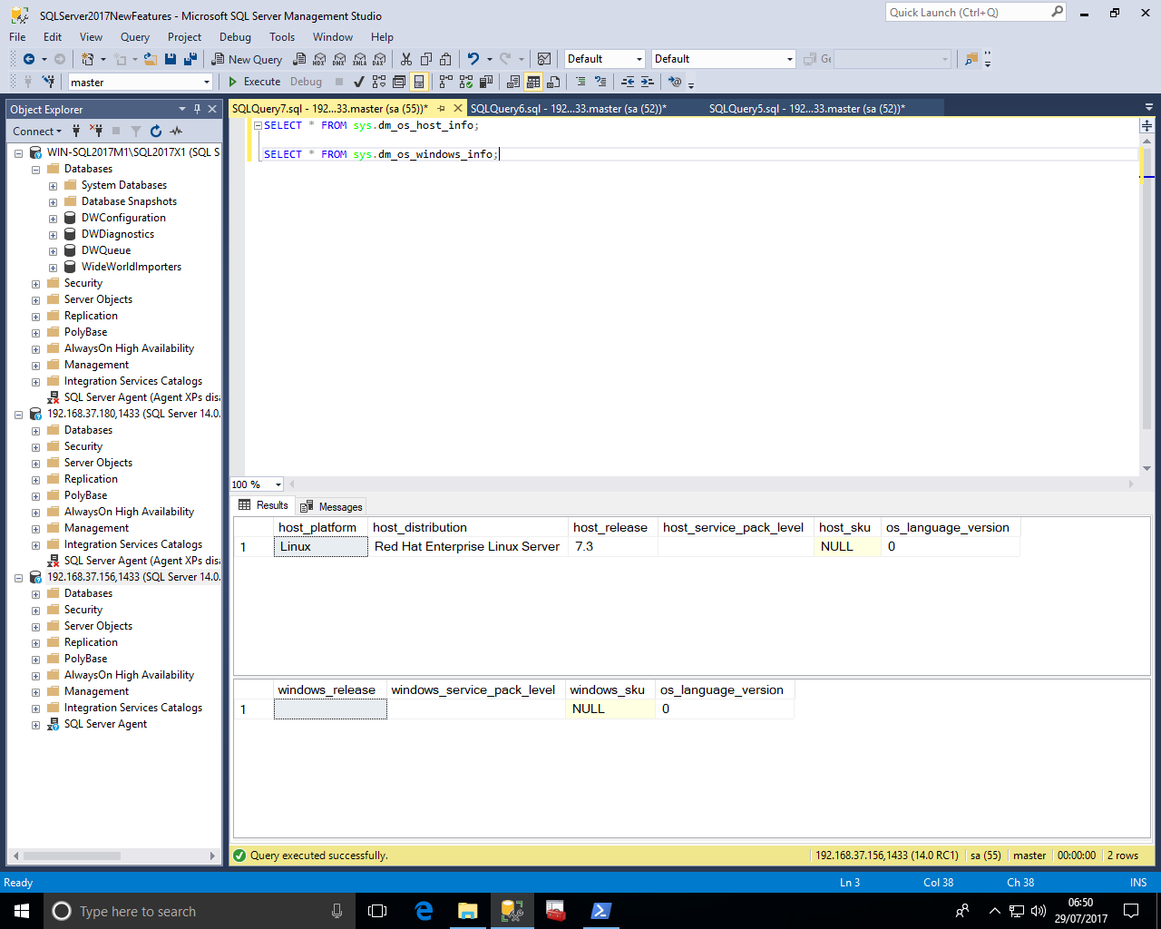
Task: Click the Undo arrow icon
Action: point(473,59)
